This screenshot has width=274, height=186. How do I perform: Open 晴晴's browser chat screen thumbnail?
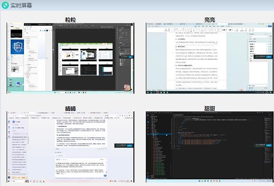pyautogui.click(x=70, y=147)
